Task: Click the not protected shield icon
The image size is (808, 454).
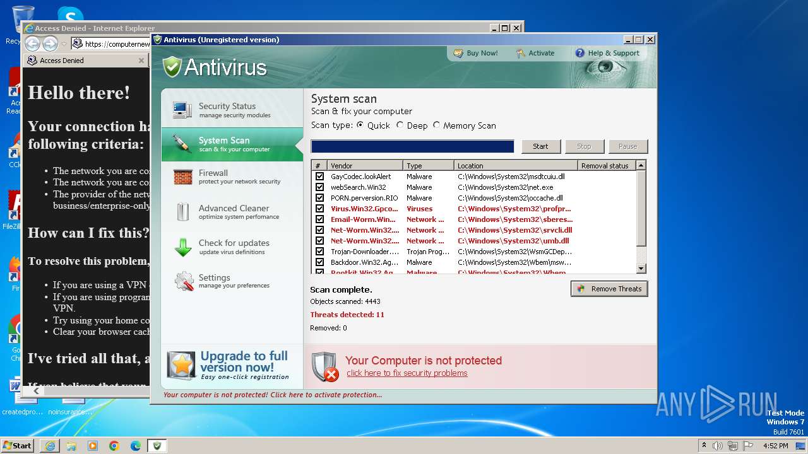Action: click(325, 367)
